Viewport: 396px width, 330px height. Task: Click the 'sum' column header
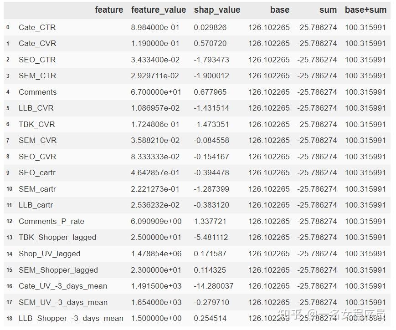click(x=328, y=10)
